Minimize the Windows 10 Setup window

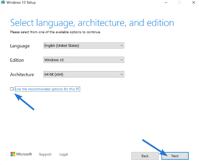click(166, 2)
